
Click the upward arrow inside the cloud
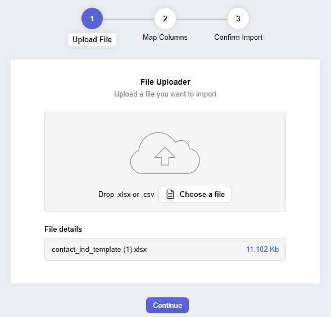165,156
